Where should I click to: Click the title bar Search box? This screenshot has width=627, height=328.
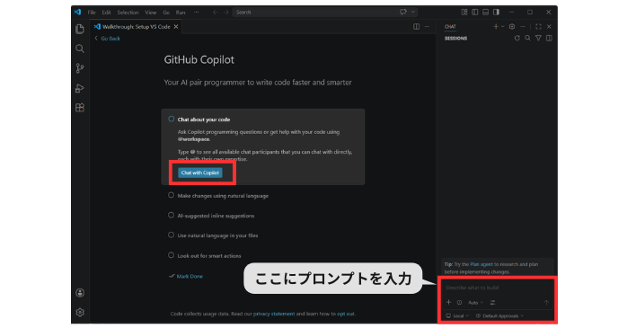316,12
